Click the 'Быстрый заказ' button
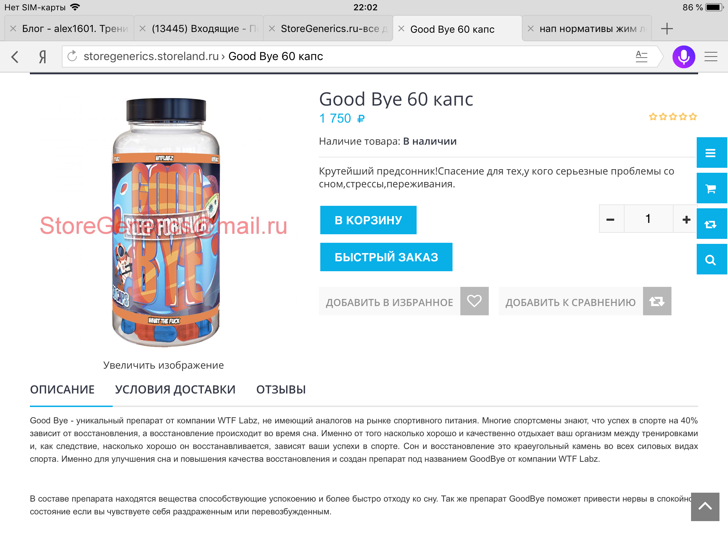The width and height of the screenshot is (728, 546). tap(386, 257)
